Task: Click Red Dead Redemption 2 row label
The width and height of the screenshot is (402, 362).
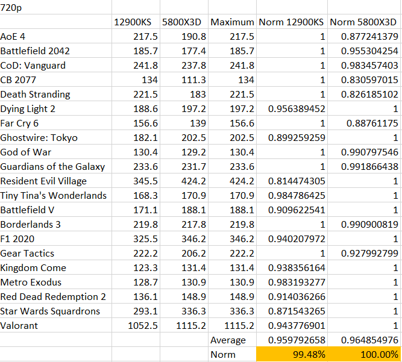Action: (55, 296)
